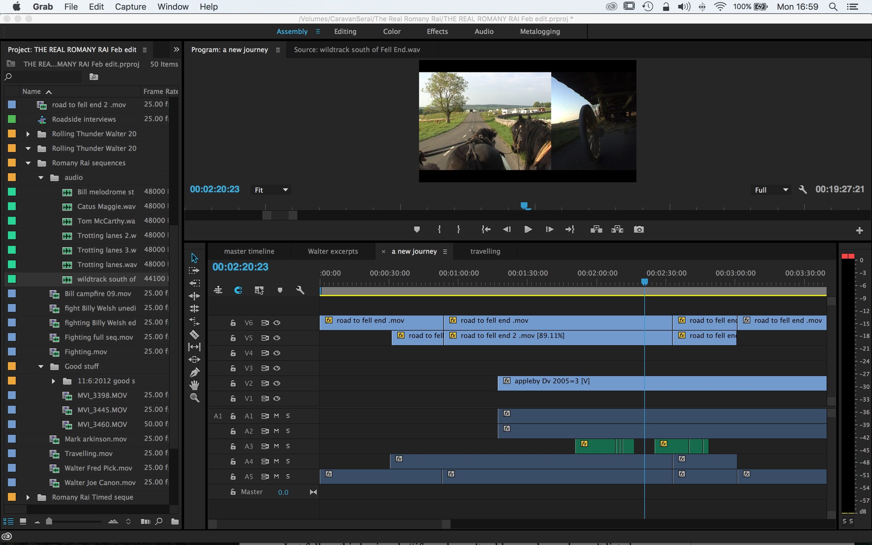Go to In point
Image resolution: width=872 pixels, height=545 pixels.
click(x=486, y=229)
